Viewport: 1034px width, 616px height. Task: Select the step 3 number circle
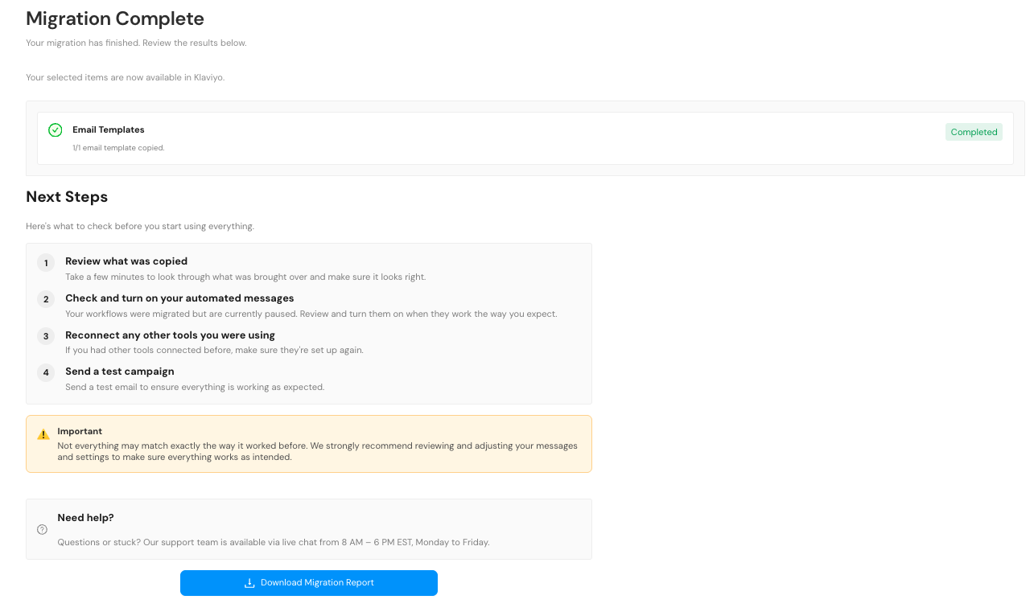[x=45, y=336]
